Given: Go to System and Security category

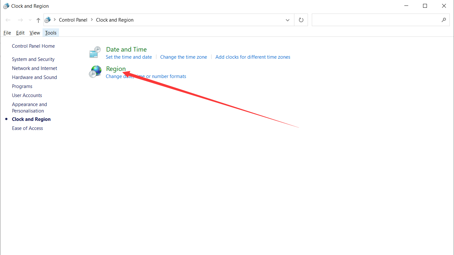Looking at the screenshot, I should pos(33,59).
